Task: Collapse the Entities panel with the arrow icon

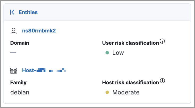Action: [12, 12]
